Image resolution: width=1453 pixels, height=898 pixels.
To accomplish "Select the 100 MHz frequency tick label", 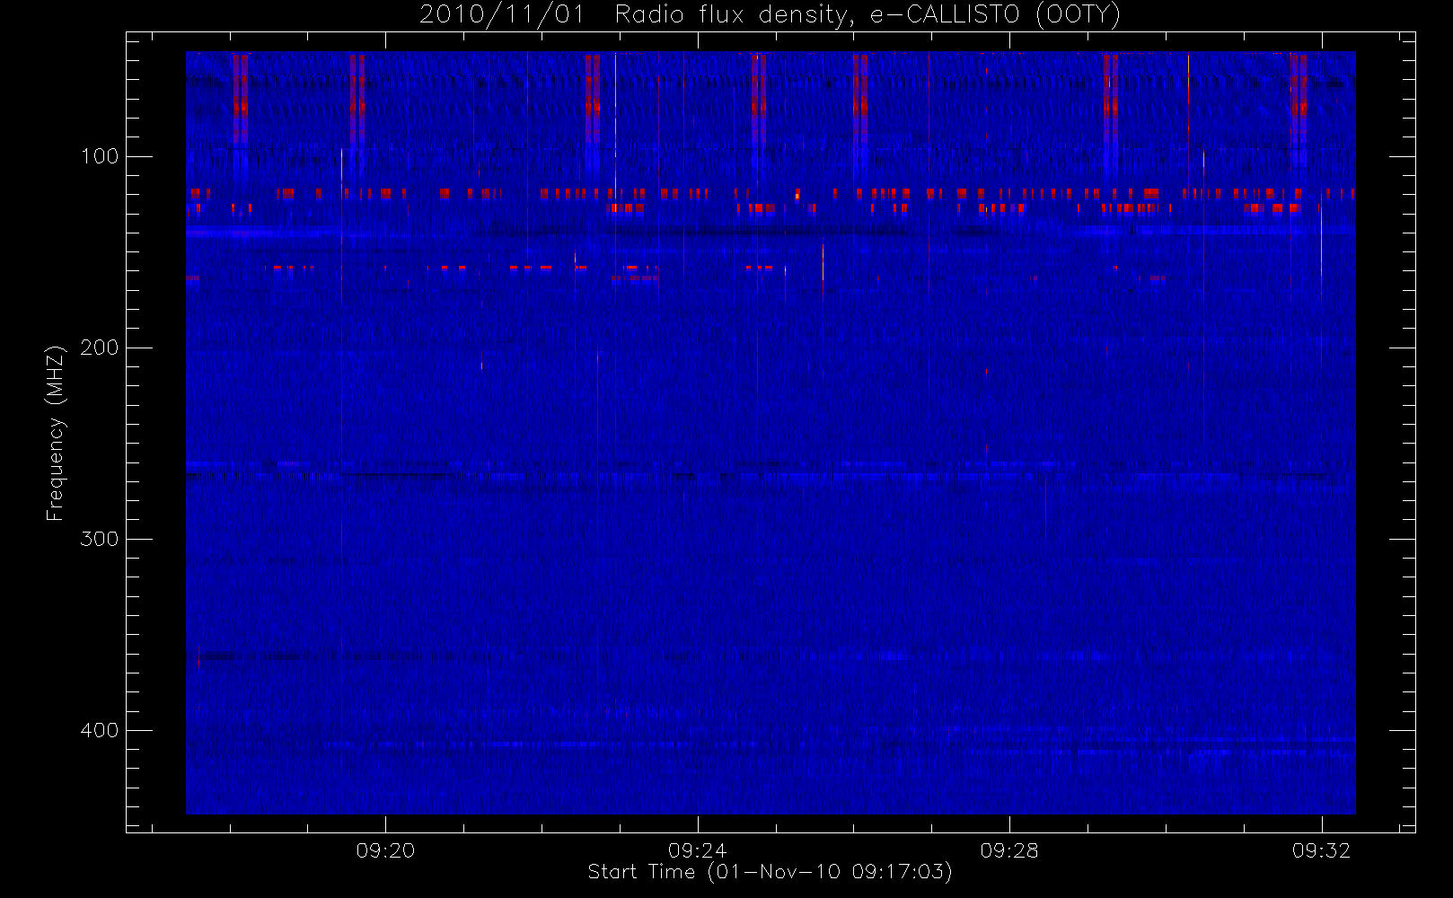I will pos(100,156).
